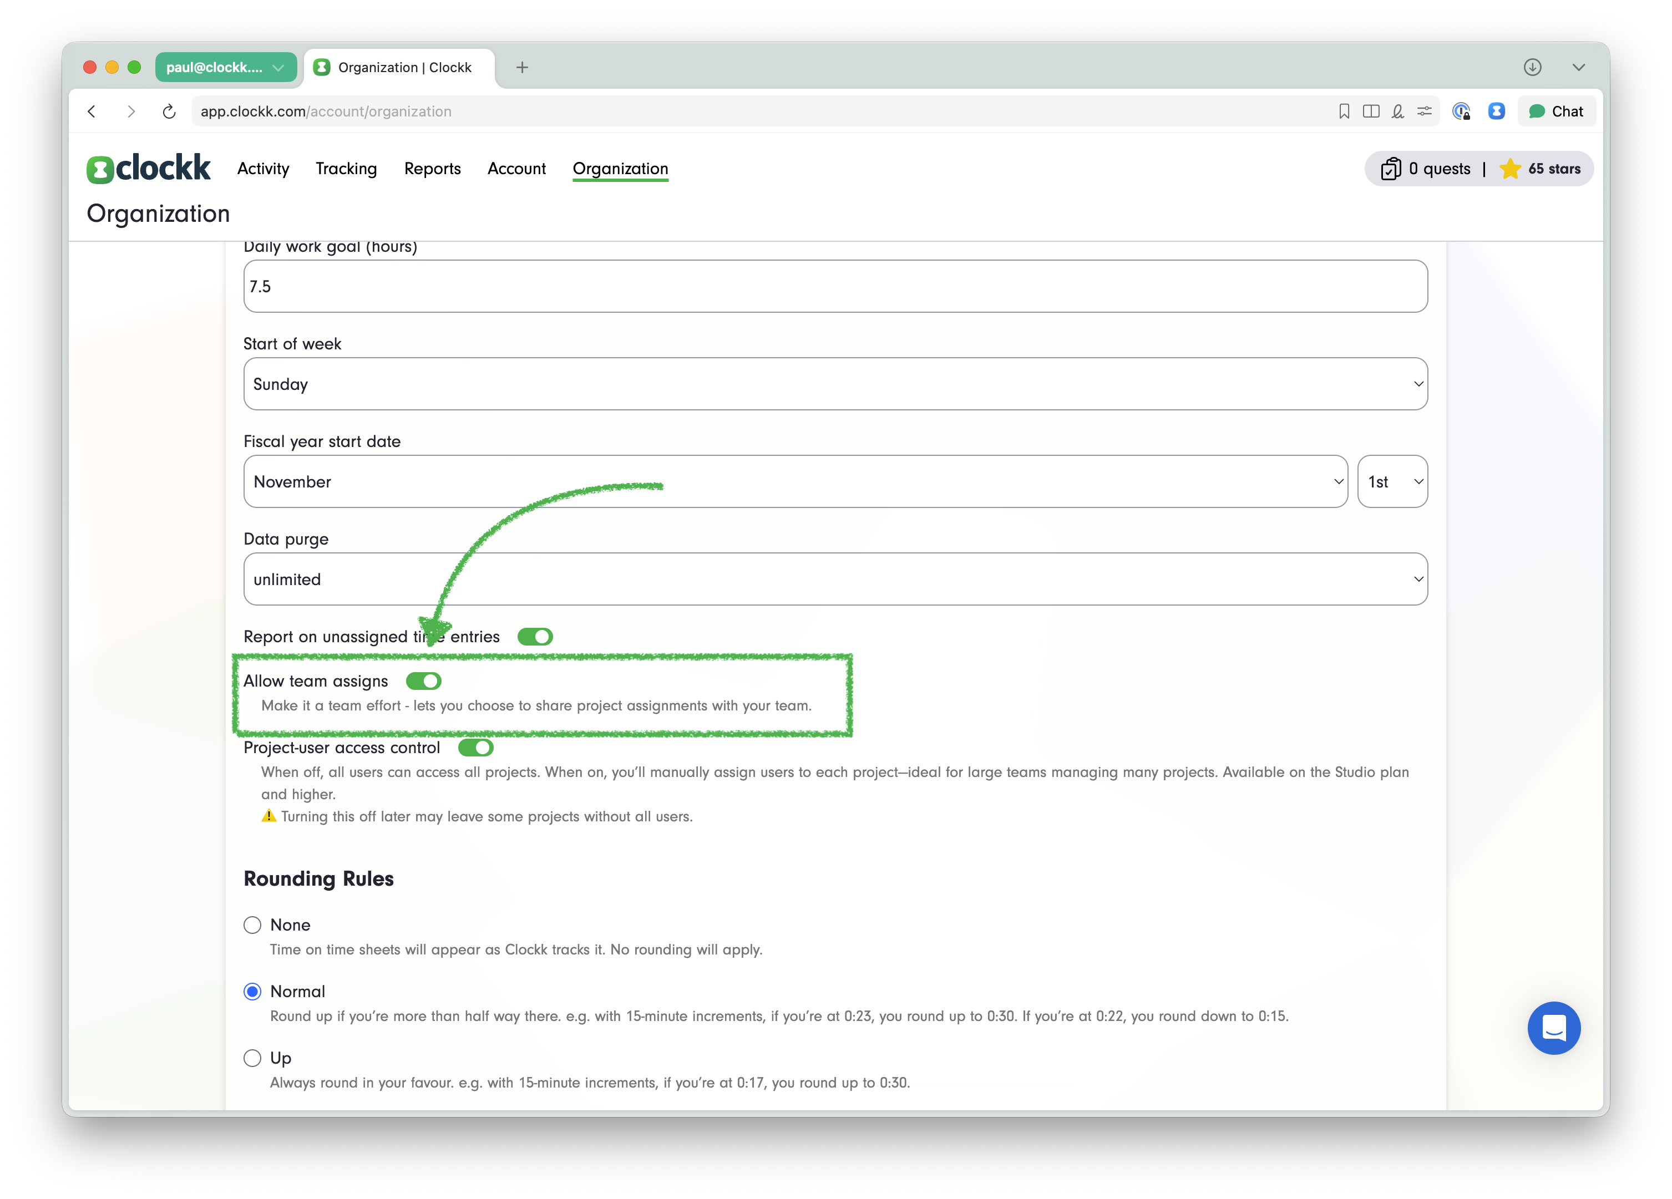Expand the Start of week dropdown

834,384
